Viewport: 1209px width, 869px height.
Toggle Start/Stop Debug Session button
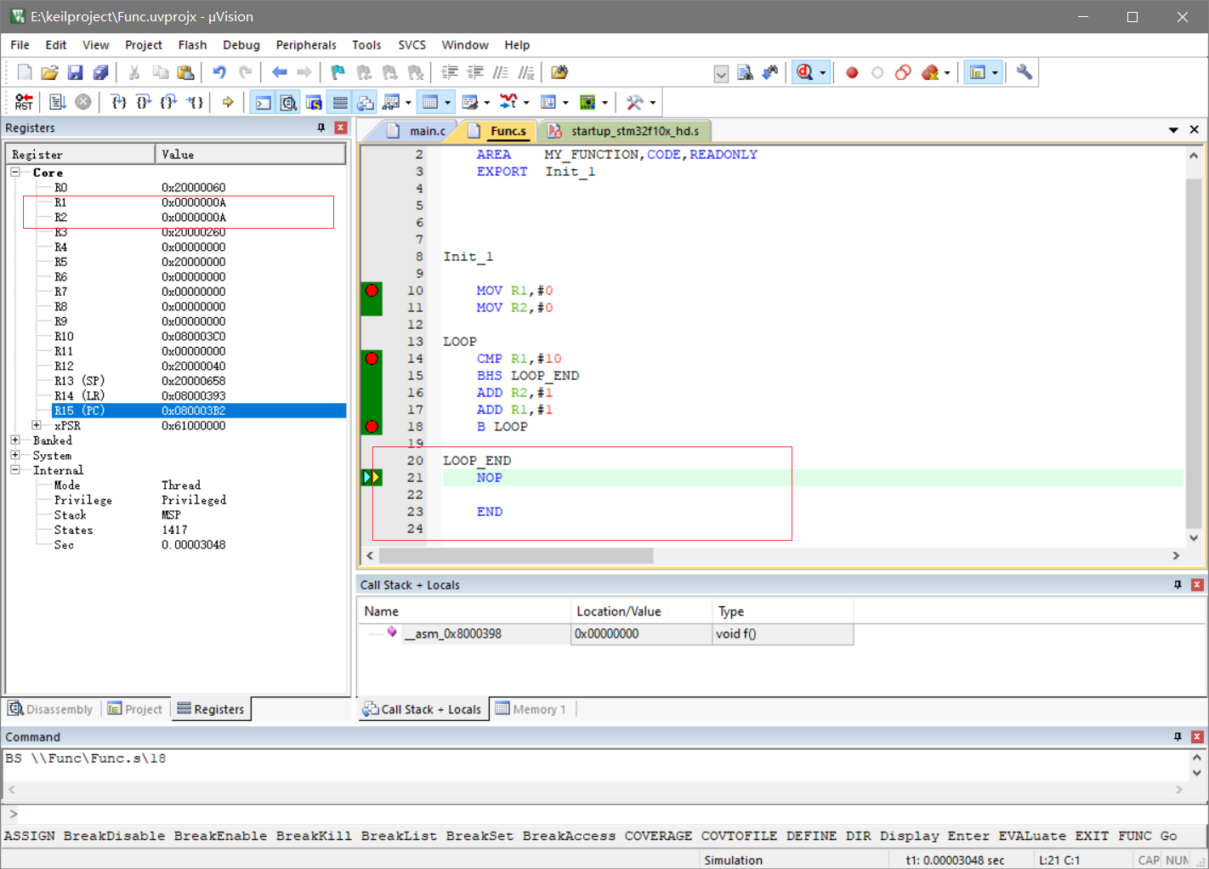[x=805, y=73]
